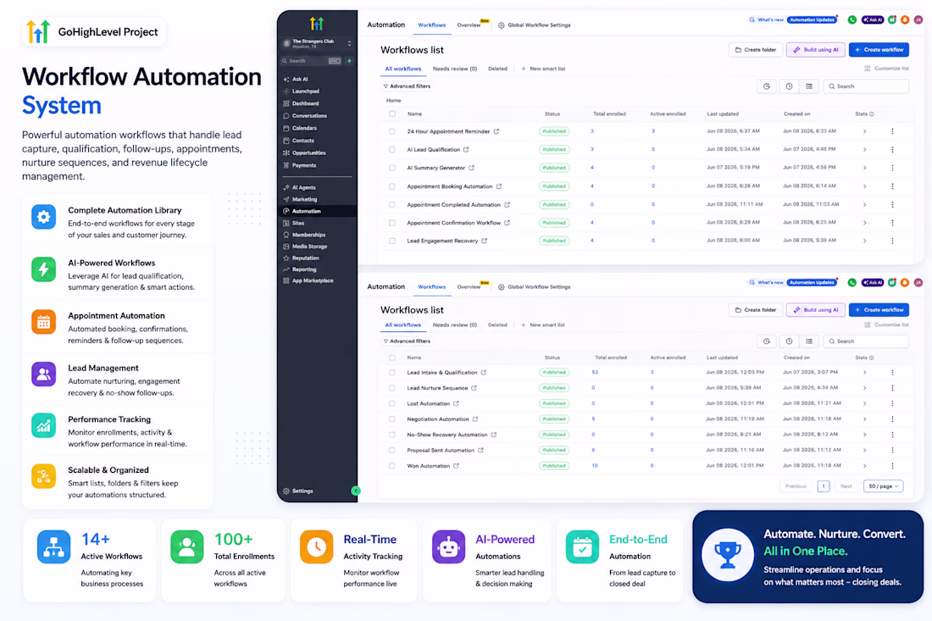This screenshot has height=621, width=932.
Task: Open Conversations in the sidebar
Action: (x=309, y=116)
